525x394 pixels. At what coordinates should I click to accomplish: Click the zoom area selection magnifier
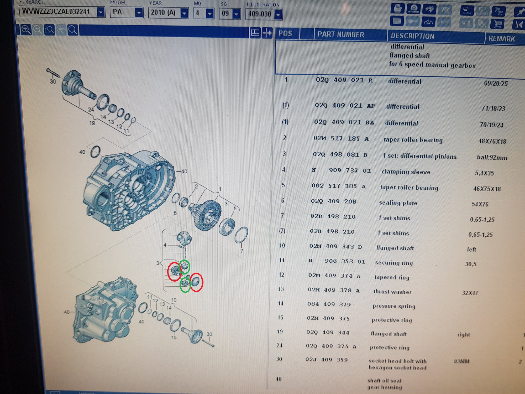[49, 30]
